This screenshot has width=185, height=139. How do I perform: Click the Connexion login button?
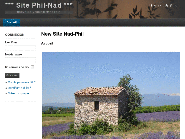[12, 75]
